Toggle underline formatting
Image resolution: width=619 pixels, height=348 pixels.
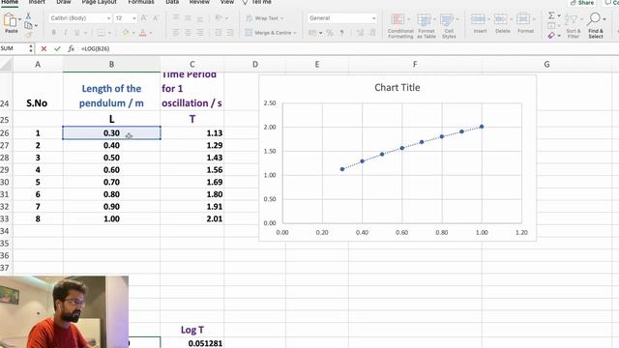click(76, 33)
